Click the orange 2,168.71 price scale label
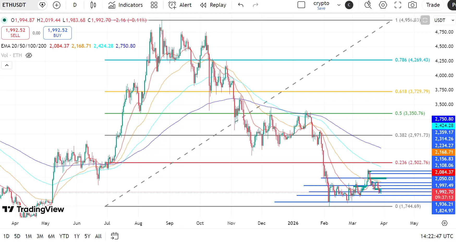Viewport: 456px width, 243px height. click(x=444, y=152)
